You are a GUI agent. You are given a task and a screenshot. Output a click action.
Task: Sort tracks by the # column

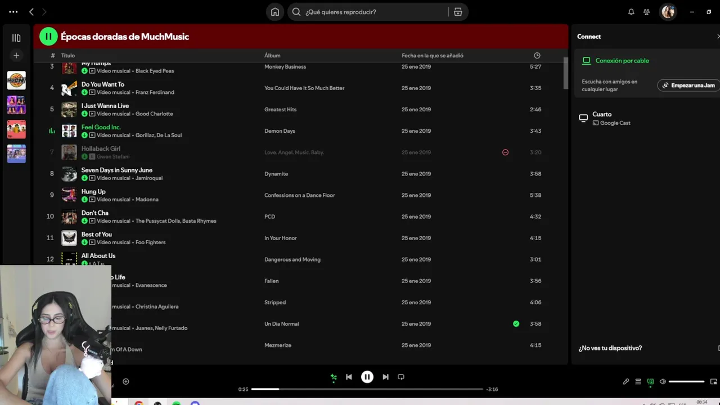point(52,56)
